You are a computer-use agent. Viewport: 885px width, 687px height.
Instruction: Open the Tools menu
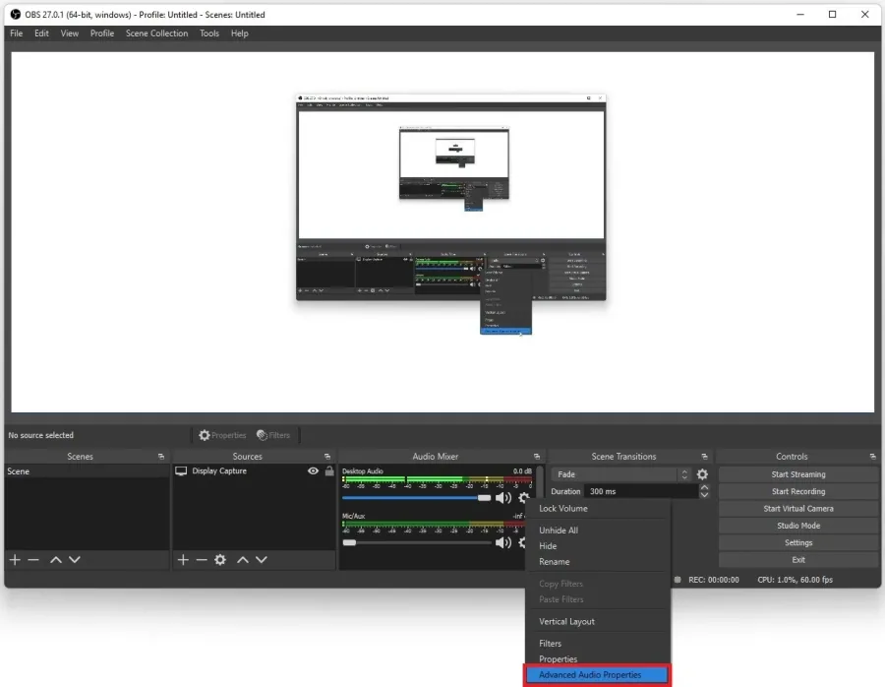click(x=209, y=33)
